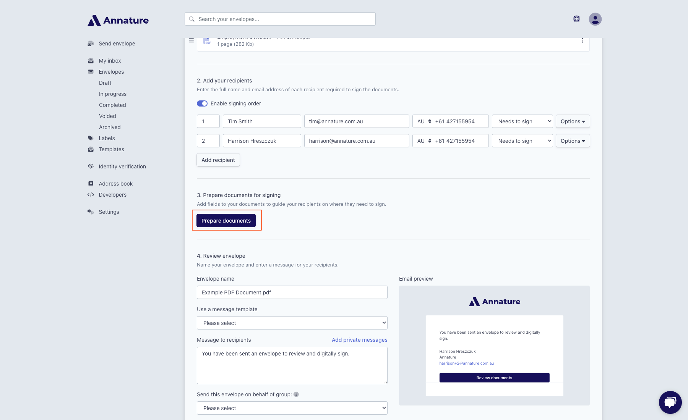Viewport: 688px width, 420px height.
Task: Open AU country code selector for Tim Smith
Action: (424, 121)
